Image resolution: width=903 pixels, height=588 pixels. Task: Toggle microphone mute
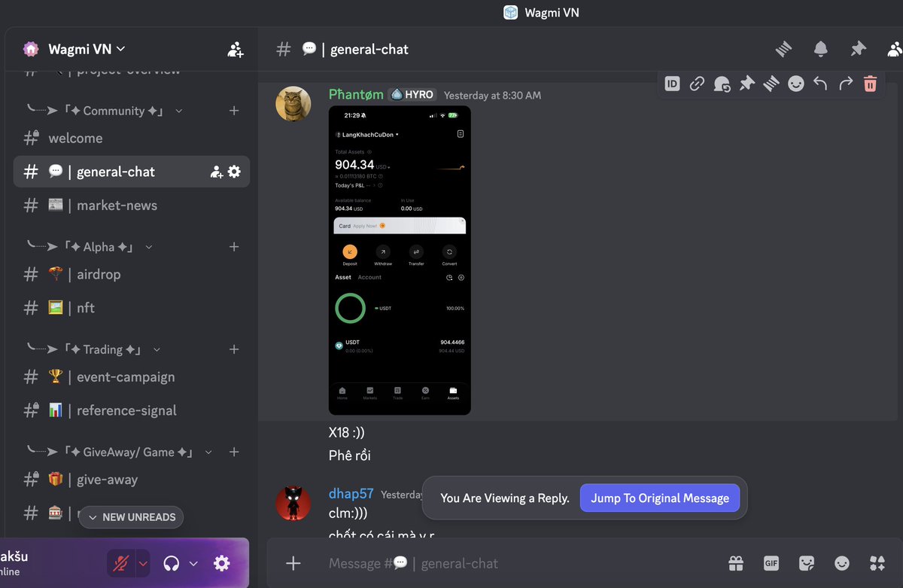tap(120, 563)
